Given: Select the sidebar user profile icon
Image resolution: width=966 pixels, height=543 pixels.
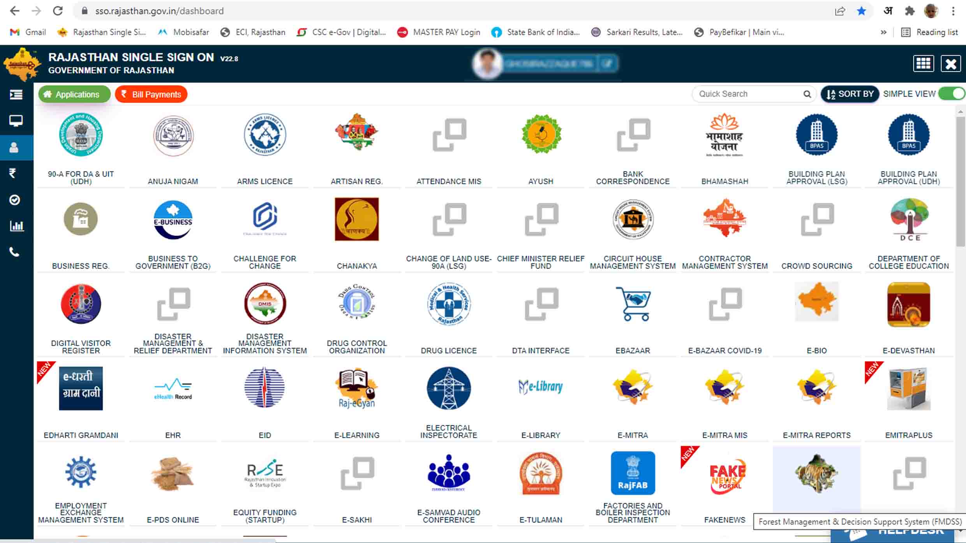Looking at the screenshot, I should tap(14, 148).
